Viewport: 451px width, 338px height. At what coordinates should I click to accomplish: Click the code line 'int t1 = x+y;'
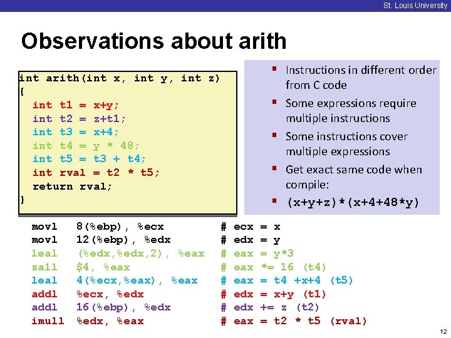click(x=75, y=105)
